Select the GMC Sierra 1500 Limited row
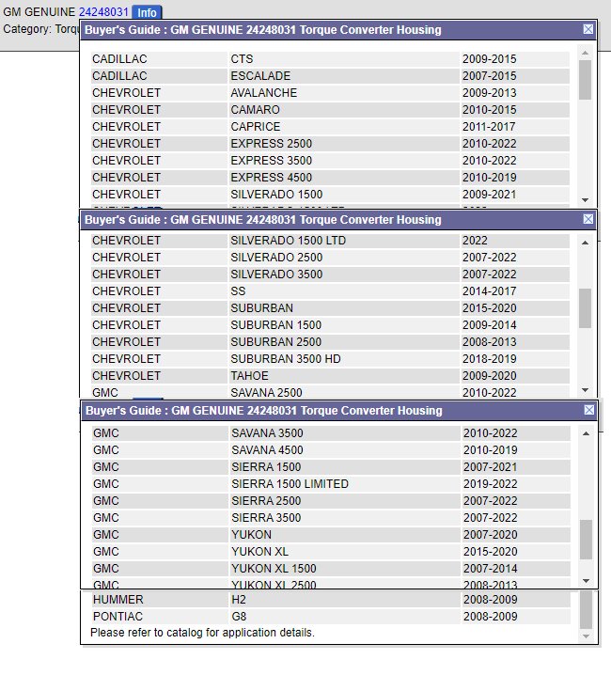 pyautogui.click(x=329, y=484)
